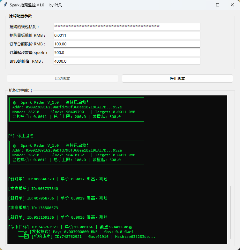Click log line 总价上限: 100.0
240x250 pixels.
point(66,160)
